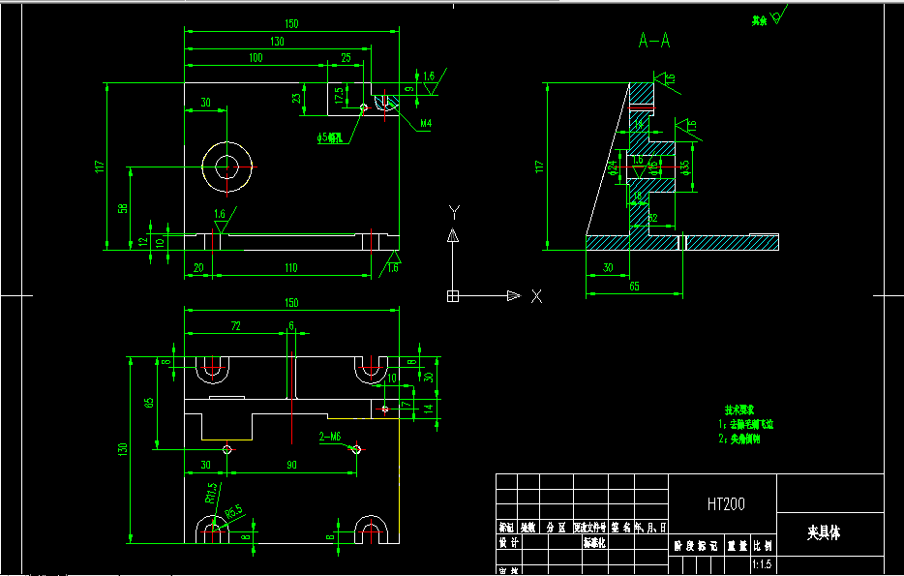Click the '32' dimension in section A-A
904x576 pixels.
653,218
